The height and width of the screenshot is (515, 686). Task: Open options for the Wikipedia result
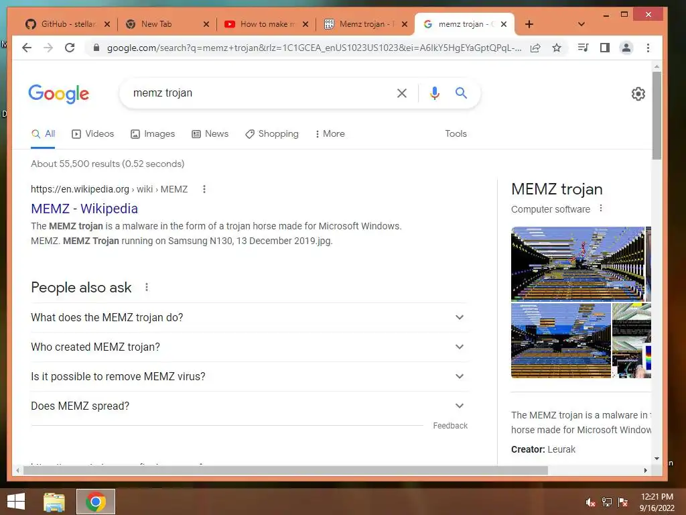click(x=204, y=189)
